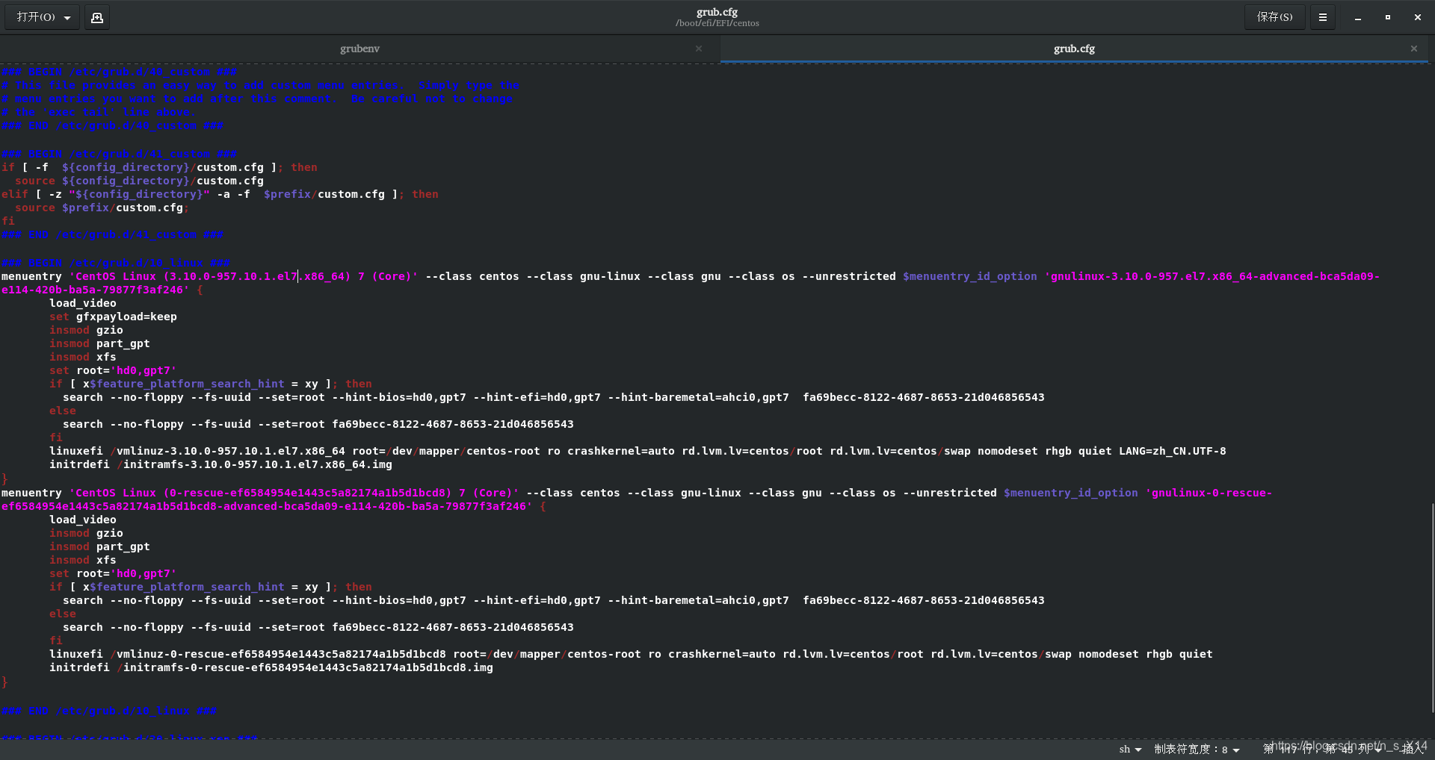
Task: Click the menuentry 'CentOS Linux (0-rescue-' line
Action: [x=637, y=499]
